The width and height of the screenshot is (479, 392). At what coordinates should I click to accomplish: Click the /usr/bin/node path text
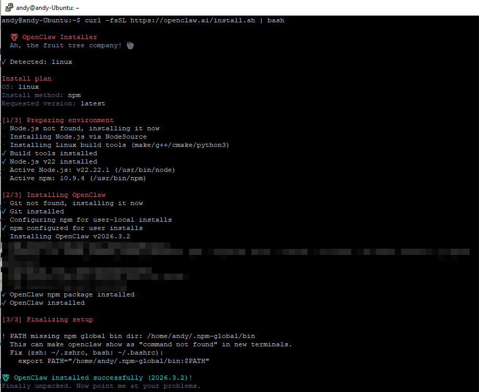[147, 170]
